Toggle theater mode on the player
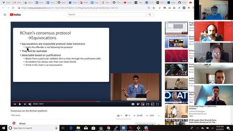Image resolution: width=233 pixels, height=131 pixels. [x=148, y=104]
